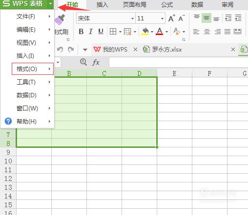Switch to the 审阅 ribbon tab

coord(227,4)
